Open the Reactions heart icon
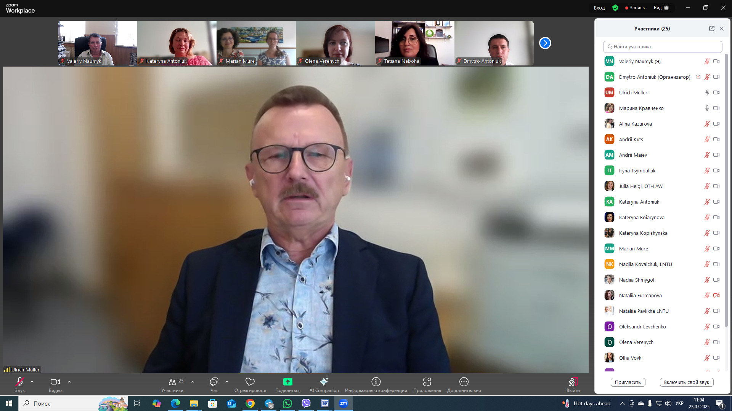Viewport: 732px width, 411px height. point(250,382)
